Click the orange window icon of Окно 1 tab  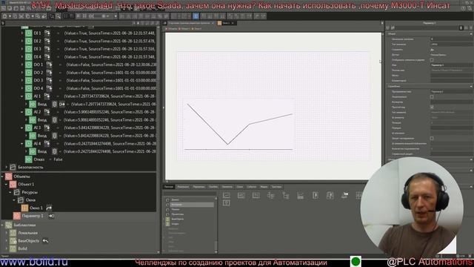click(219, 23)
